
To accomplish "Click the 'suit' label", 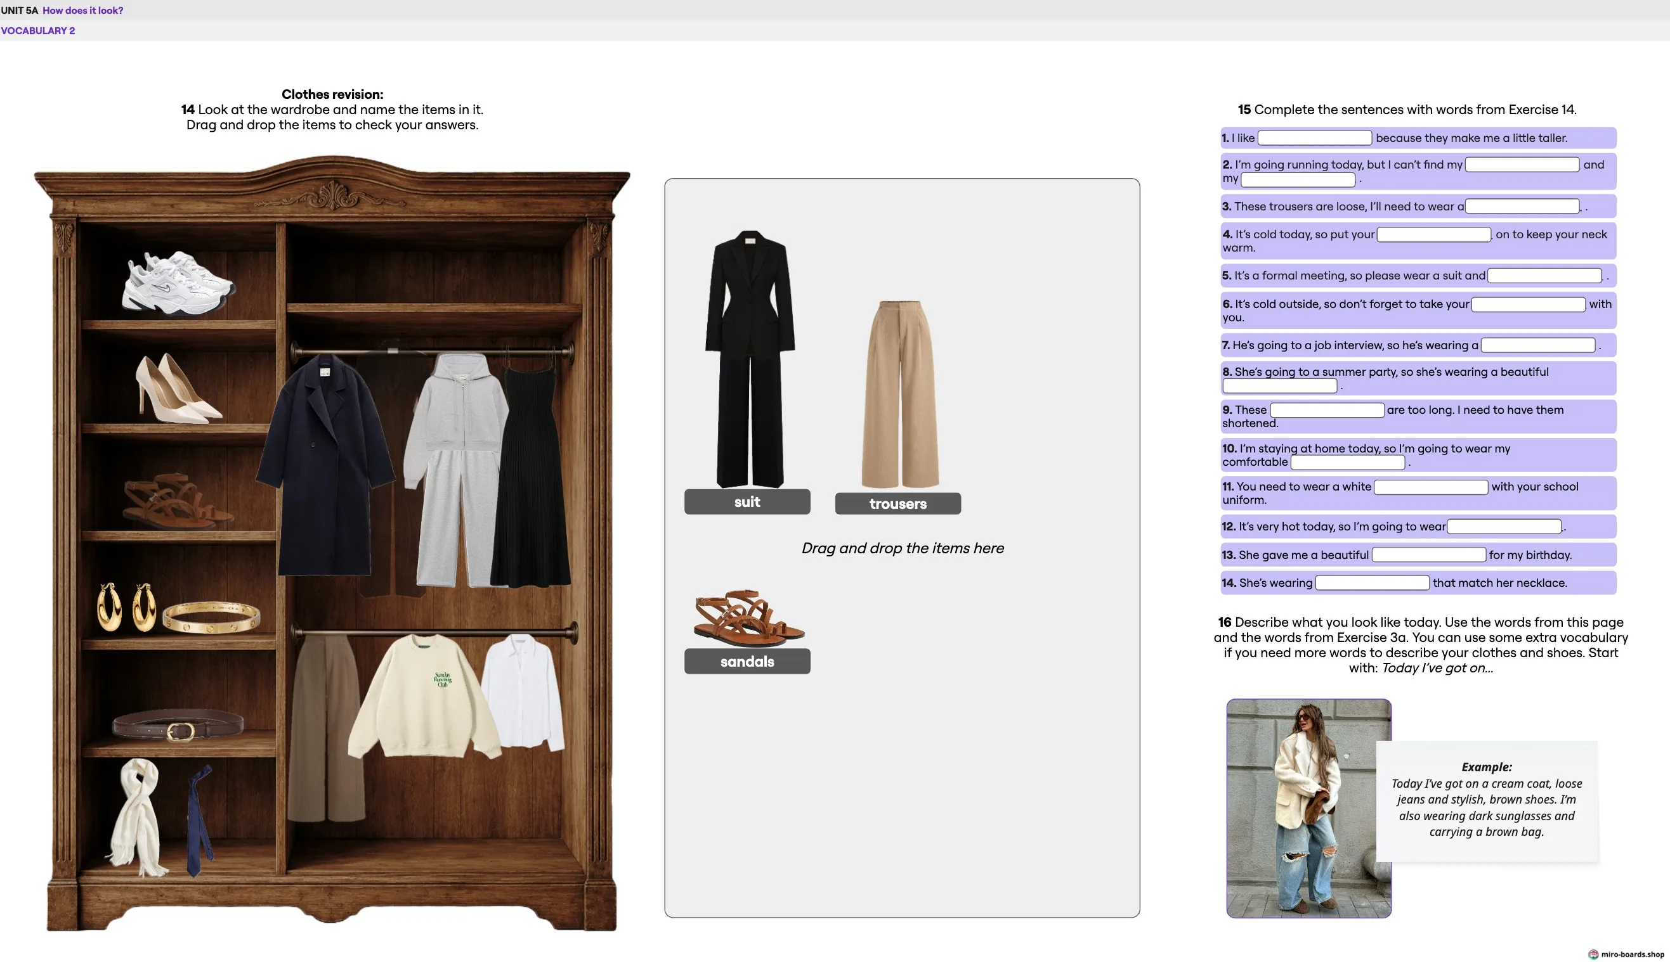I will tap(747, 502).
